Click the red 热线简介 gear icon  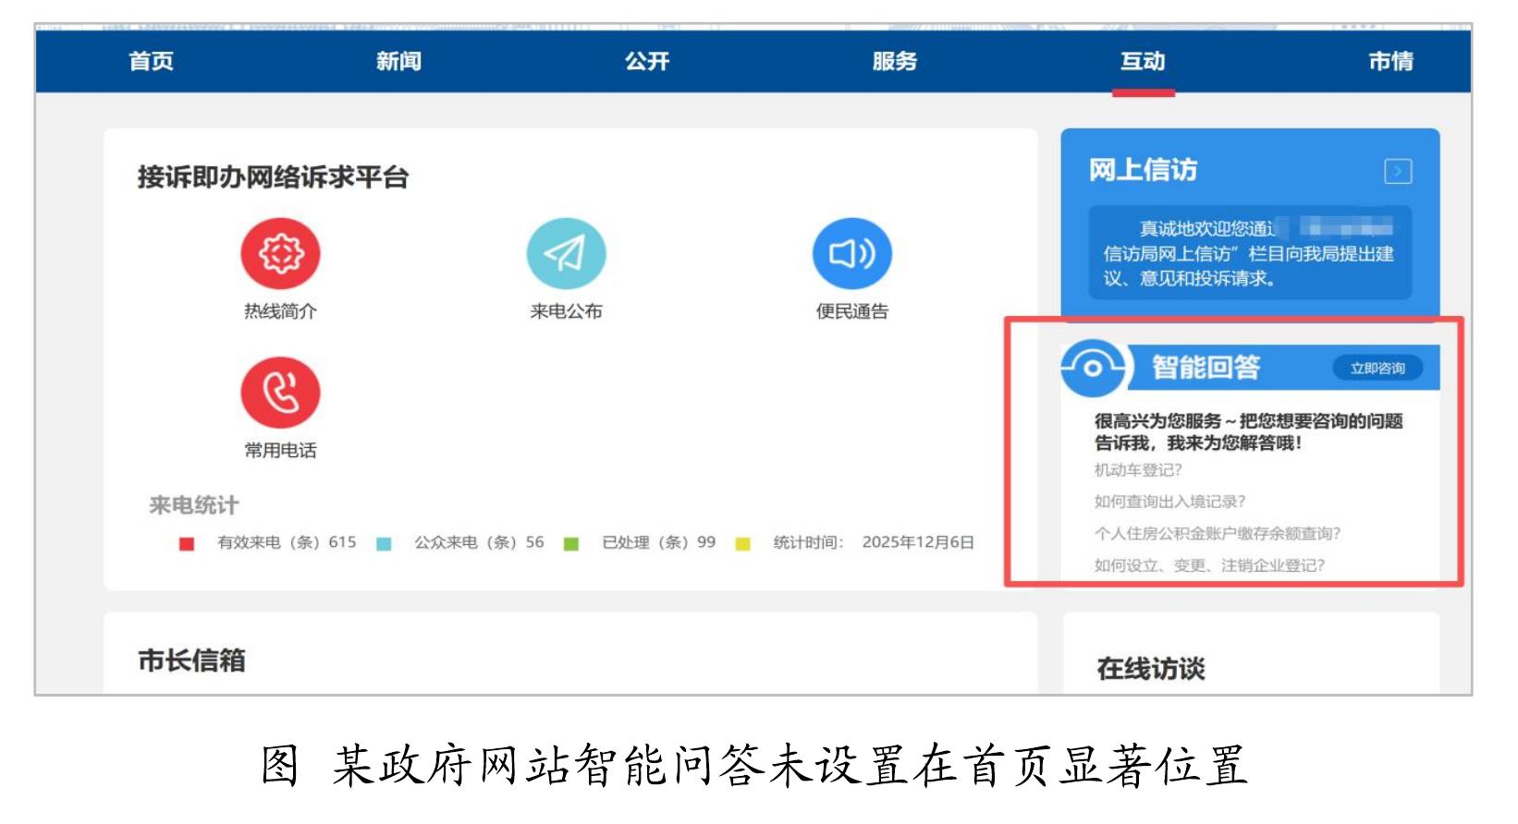pos(280,253)
